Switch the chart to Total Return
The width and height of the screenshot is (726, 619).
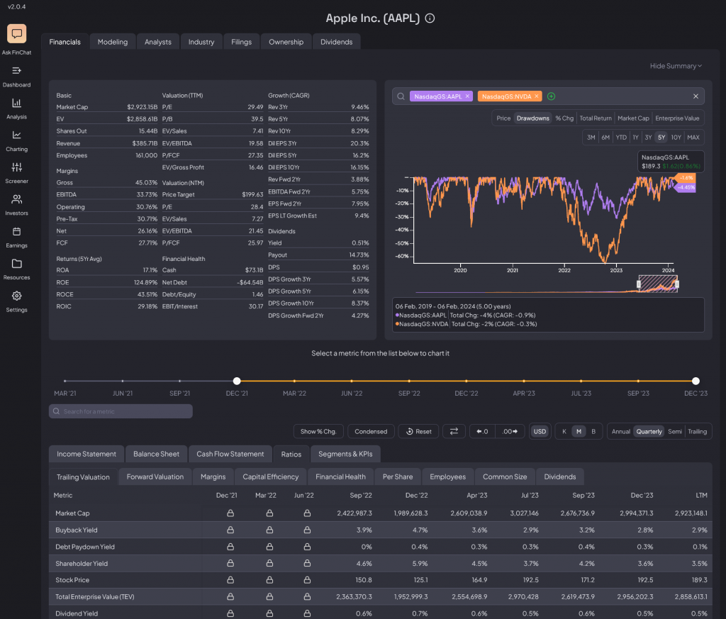pyautogui.click(x=594, y=118)
